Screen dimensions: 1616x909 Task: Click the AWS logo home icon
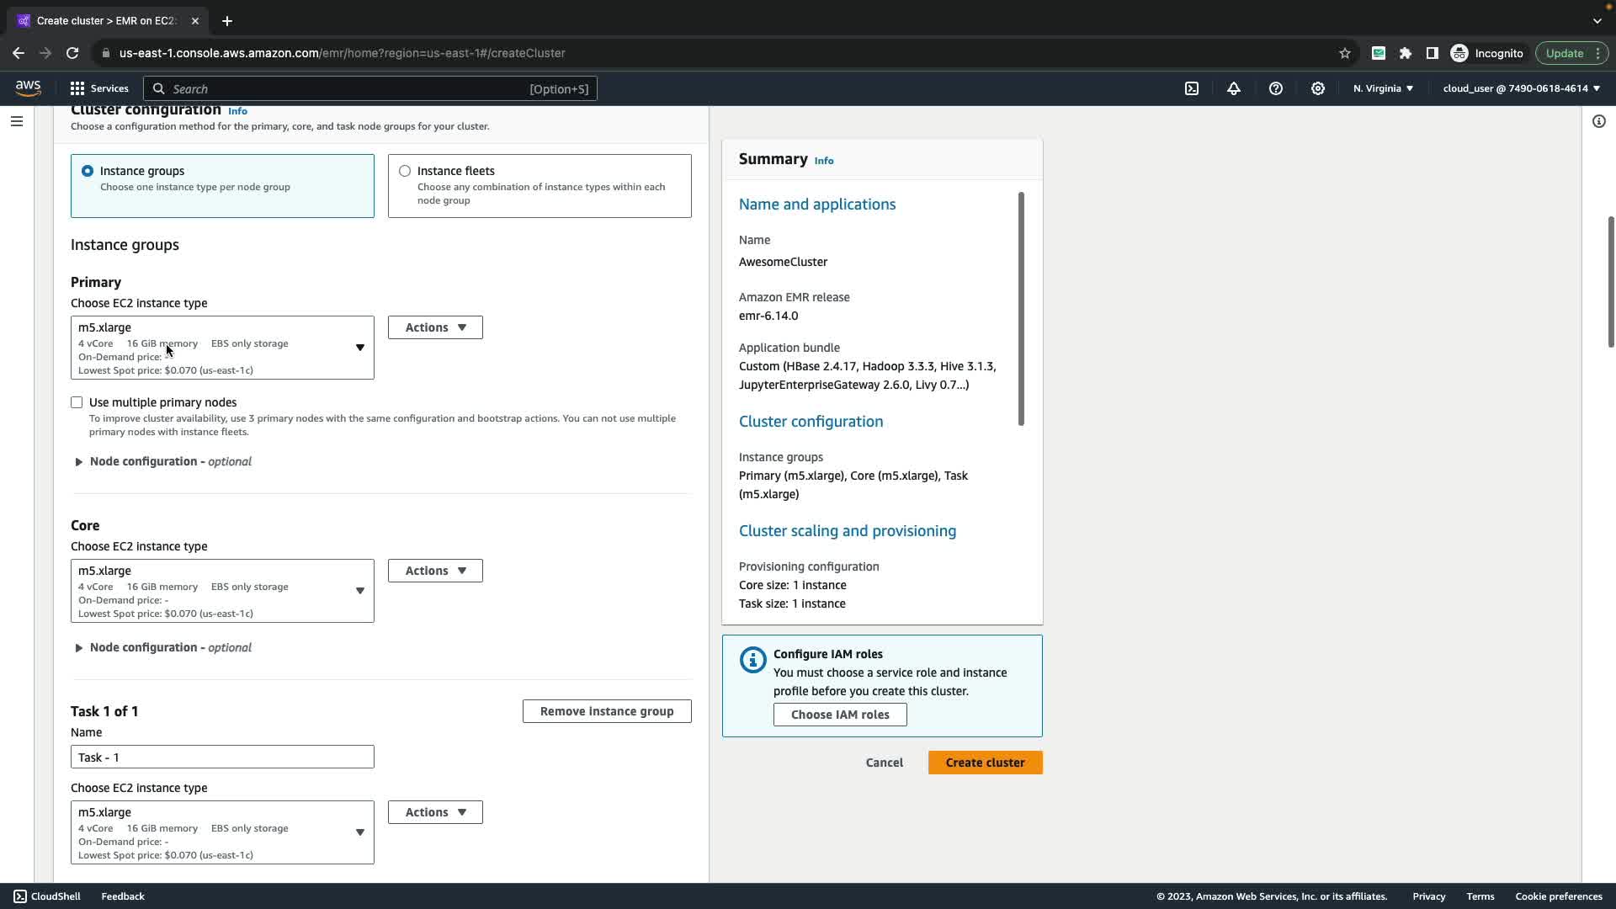click(x=28, y=88)
